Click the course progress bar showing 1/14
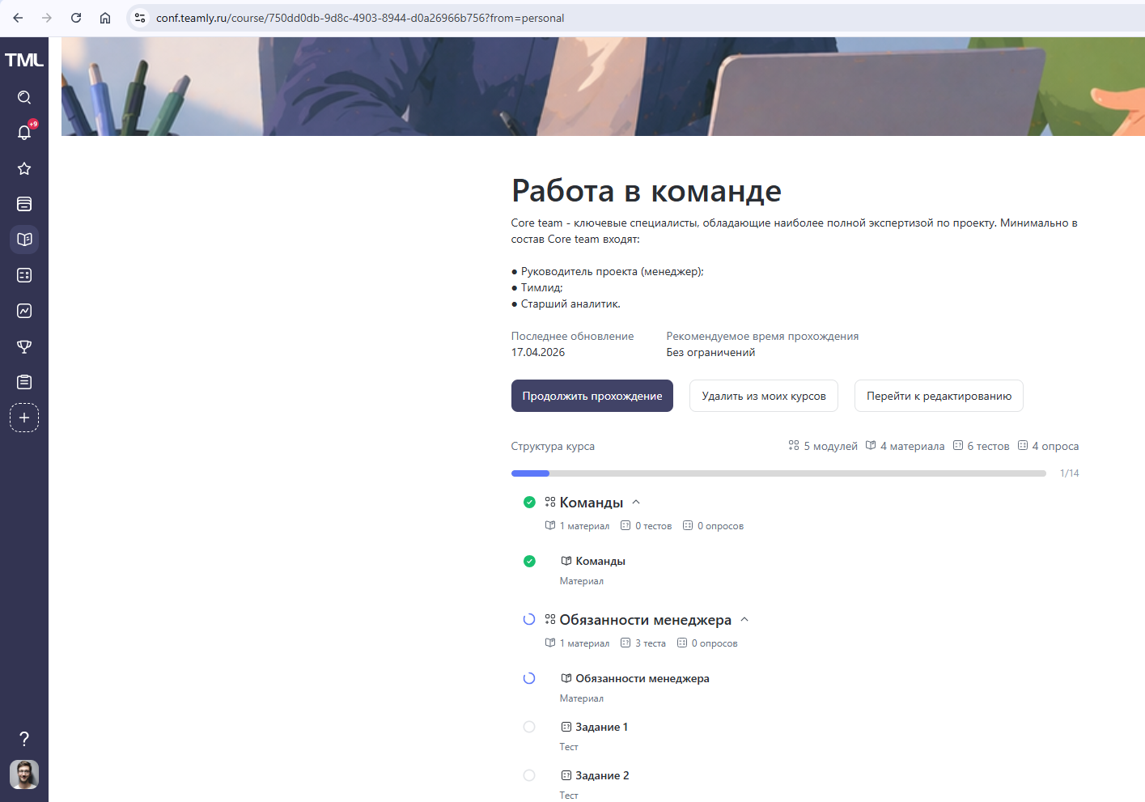 coord(778,473)
